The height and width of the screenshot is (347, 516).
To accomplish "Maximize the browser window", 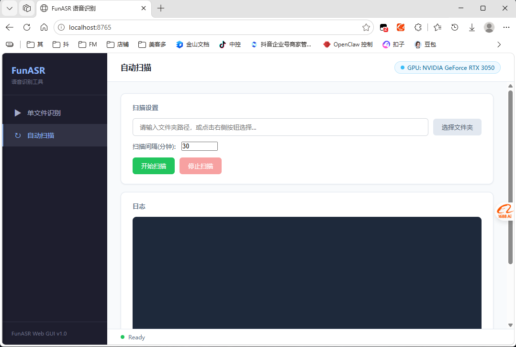I will (483, 8).
